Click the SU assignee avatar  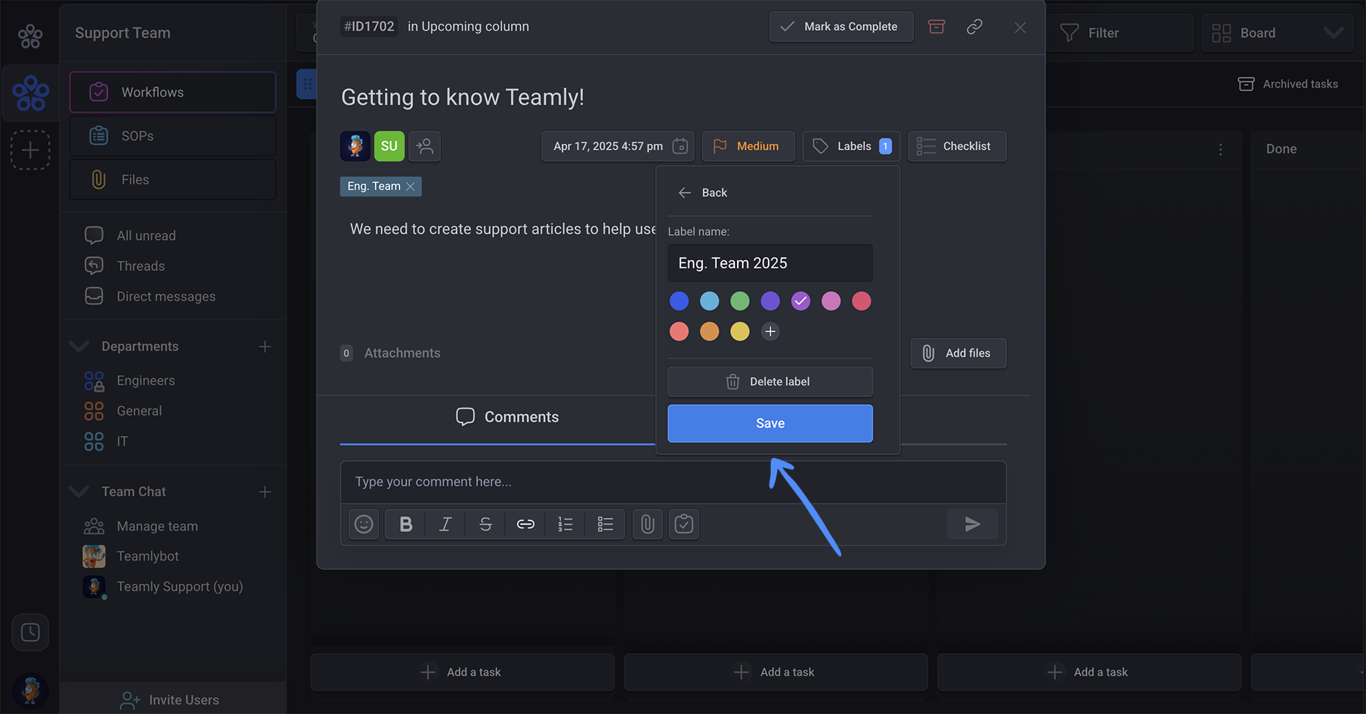pos(389,146)
